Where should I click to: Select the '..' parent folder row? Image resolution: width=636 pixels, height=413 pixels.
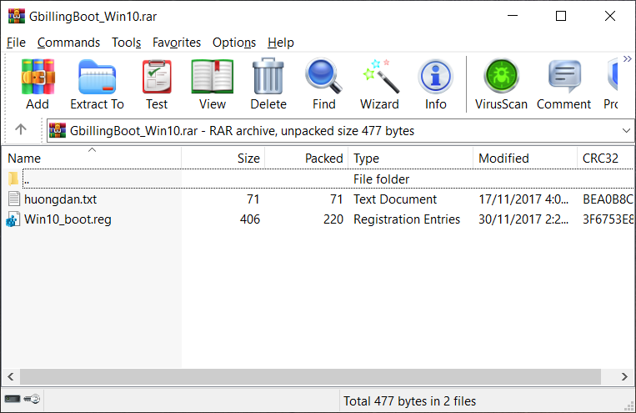(318, 179)
